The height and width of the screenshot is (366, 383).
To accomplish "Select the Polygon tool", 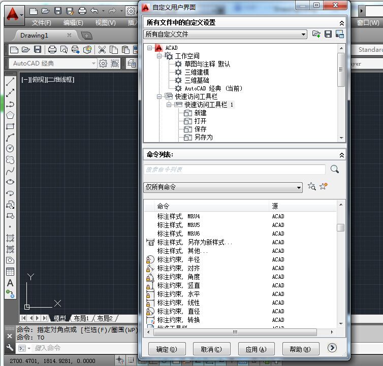I will coord(10,115).
